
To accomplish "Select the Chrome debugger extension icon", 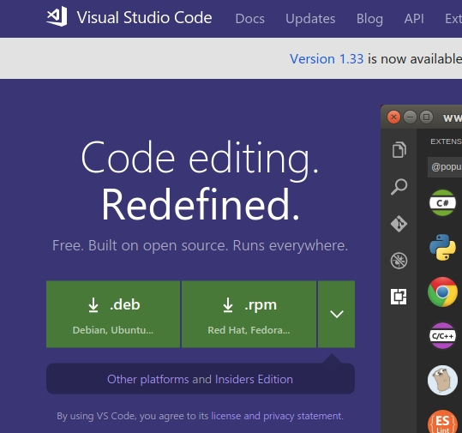I will (x=442, y=292).
